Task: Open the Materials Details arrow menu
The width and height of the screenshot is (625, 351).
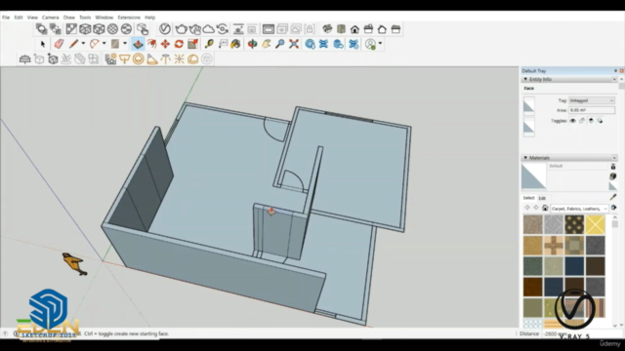Action: 613,208
